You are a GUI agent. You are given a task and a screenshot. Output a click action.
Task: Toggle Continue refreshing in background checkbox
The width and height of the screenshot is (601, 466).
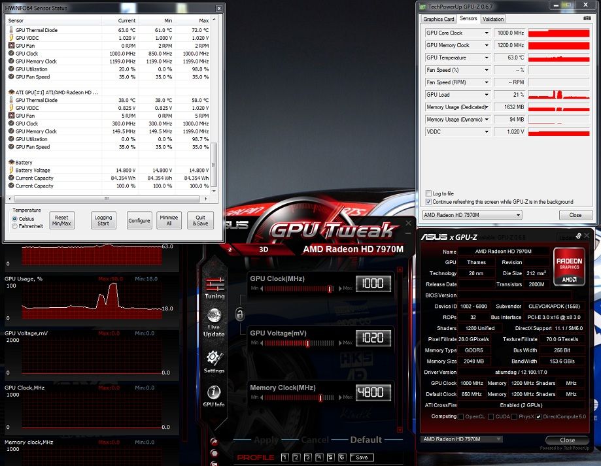coord(428,202)
